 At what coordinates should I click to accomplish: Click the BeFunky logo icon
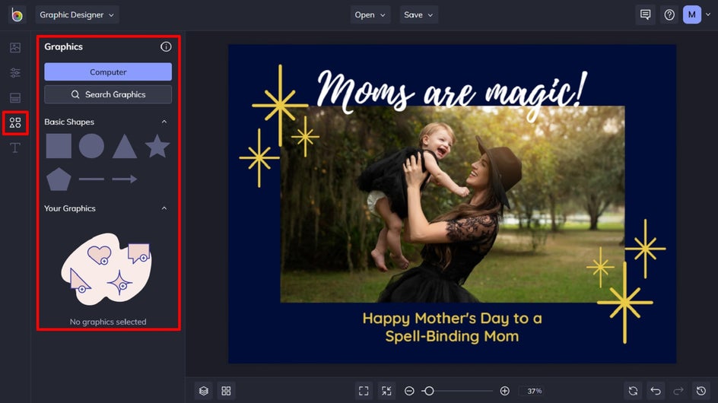pyautogui.click(x=17, y=14)
